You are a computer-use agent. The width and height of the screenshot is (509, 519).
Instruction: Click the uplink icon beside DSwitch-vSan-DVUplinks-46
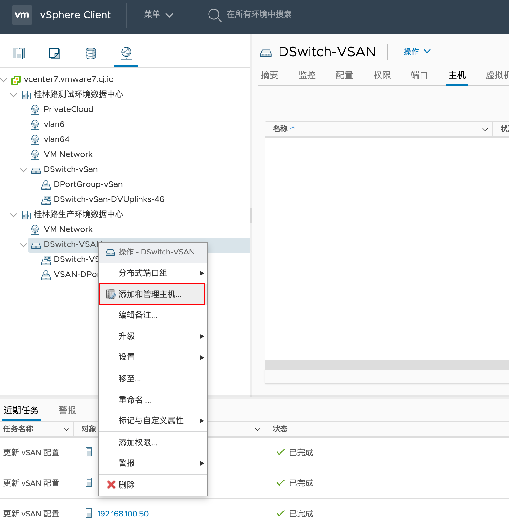46,200
